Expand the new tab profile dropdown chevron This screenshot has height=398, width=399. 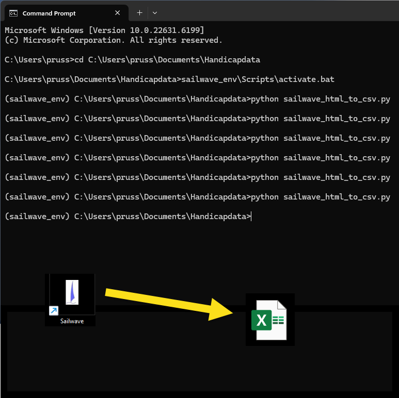tap(155, 13)
